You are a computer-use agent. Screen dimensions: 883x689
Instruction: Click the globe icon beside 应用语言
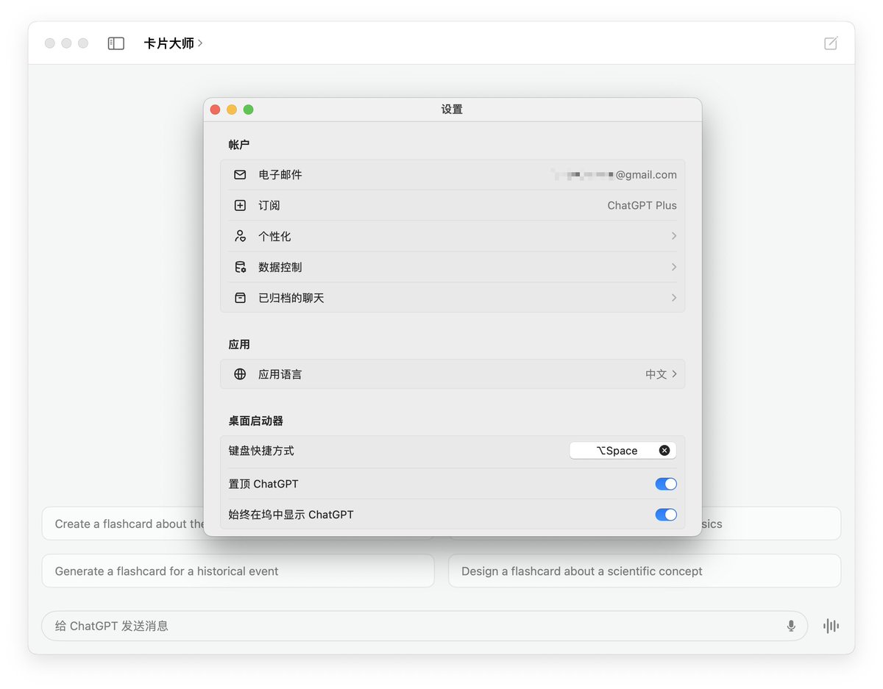coord(240,374)
